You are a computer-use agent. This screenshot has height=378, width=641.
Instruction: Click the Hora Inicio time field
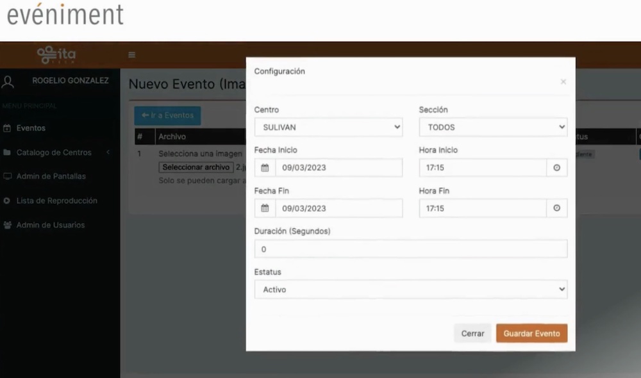pyautogui.click(x=482, y=168)
